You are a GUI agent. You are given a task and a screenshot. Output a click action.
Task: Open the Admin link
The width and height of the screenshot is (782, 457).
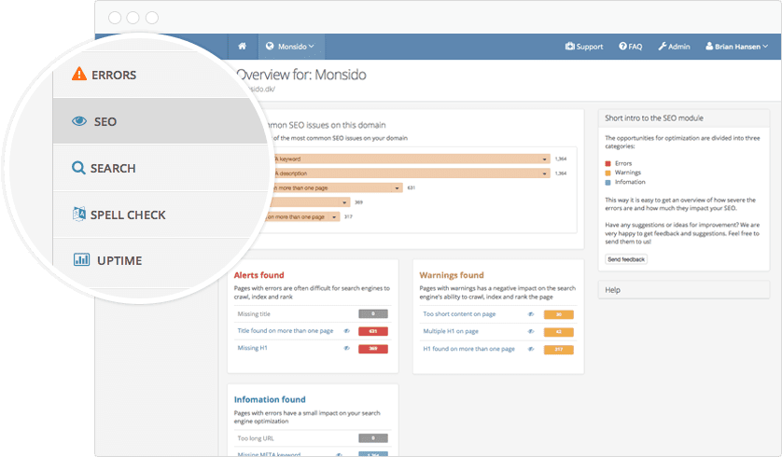pos(674,47)
